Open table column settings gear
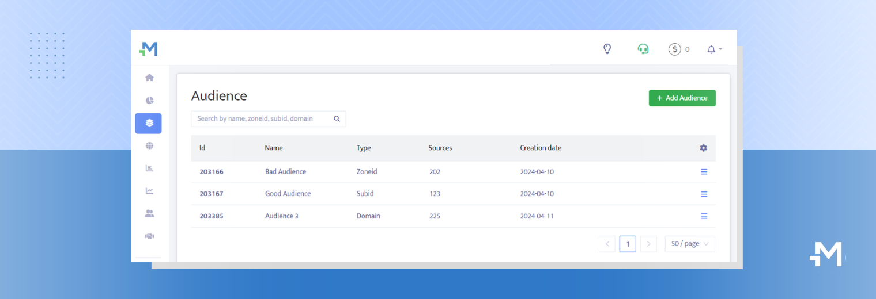This screenshot has height=299, width=876. (x=703, y=148)
